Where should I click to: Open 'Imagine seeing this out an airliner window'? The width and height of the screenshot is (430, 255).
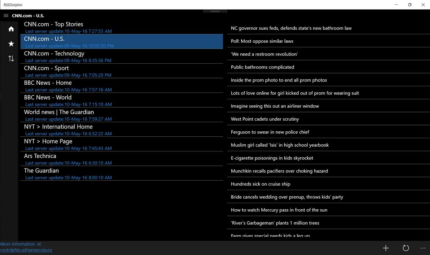point(328,106)
